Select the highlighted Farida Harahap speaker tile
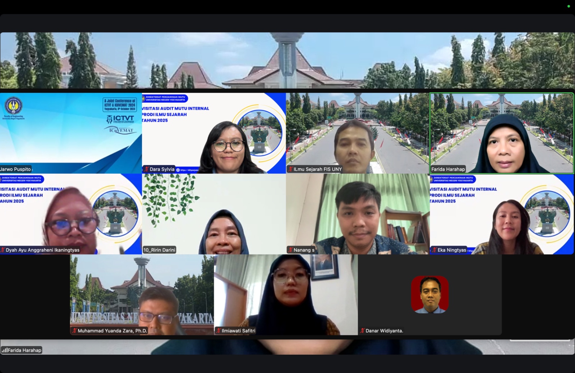This screenshot has width=575, height=373. tap(502, 133)
